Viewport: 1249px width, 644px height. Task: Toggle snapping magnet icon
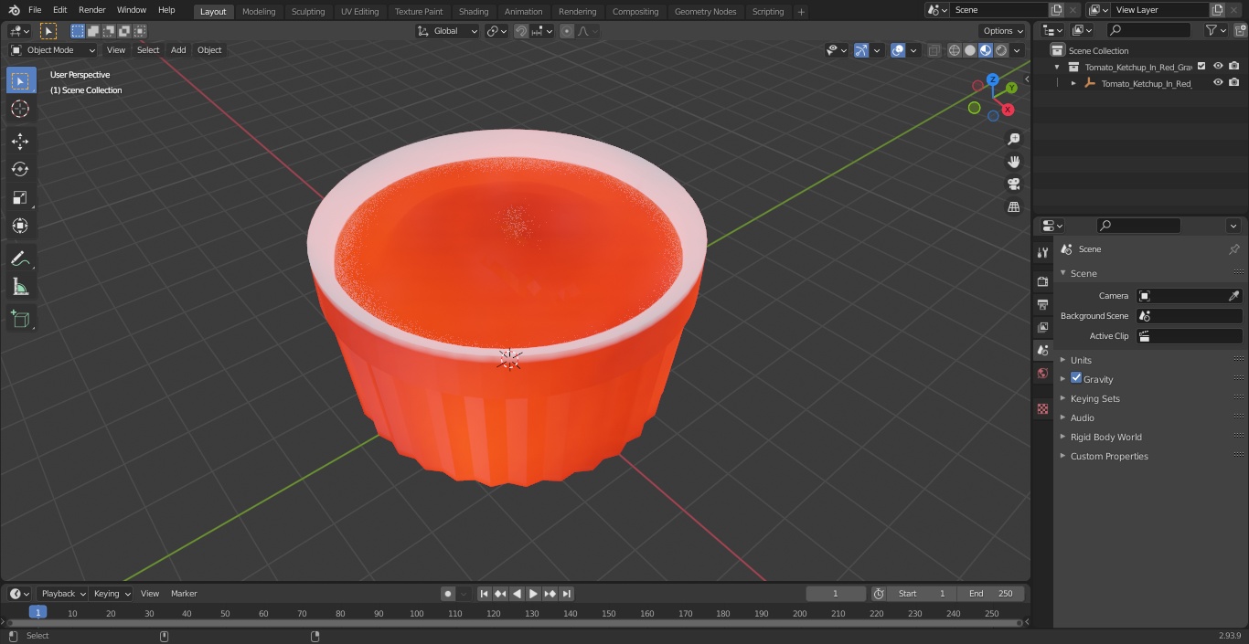click(520, 31)
